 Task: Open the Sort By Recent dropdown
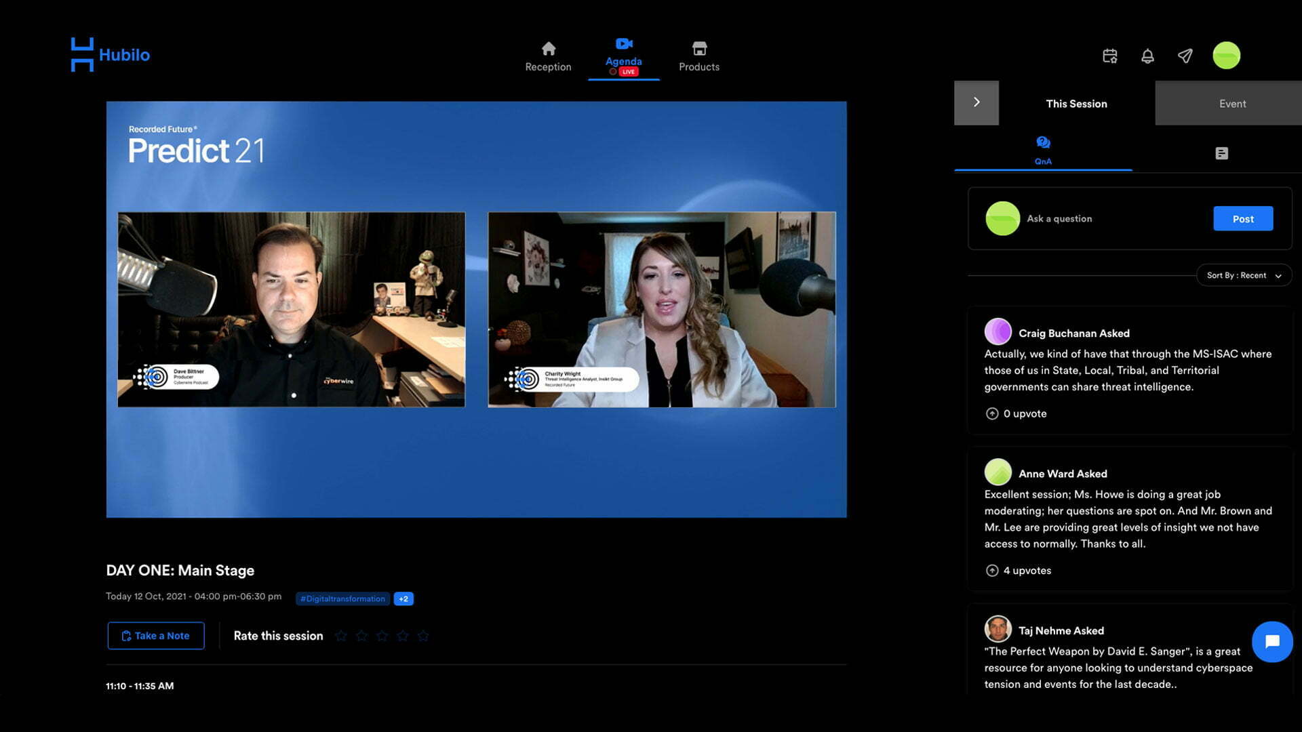1244,275
